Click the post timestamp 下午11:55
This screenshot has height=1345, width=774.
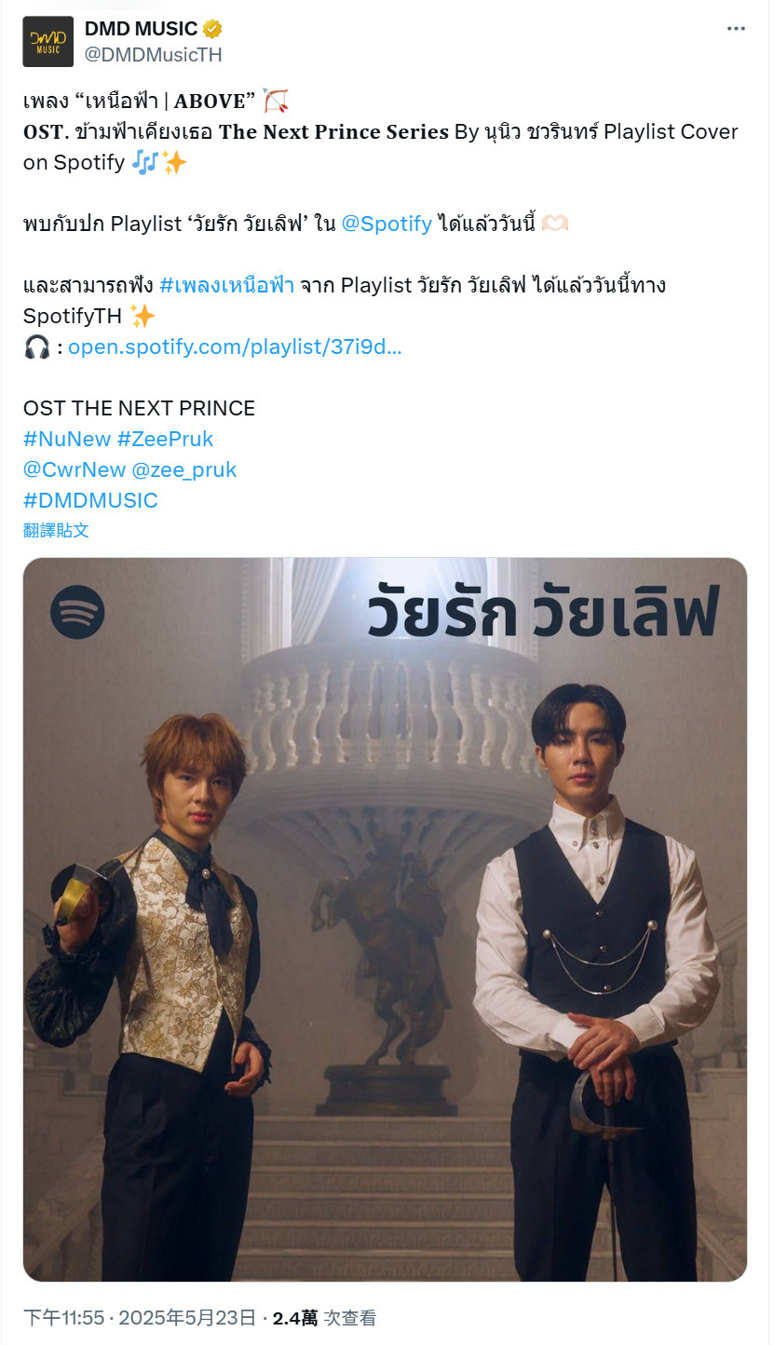pos(63,1318)
